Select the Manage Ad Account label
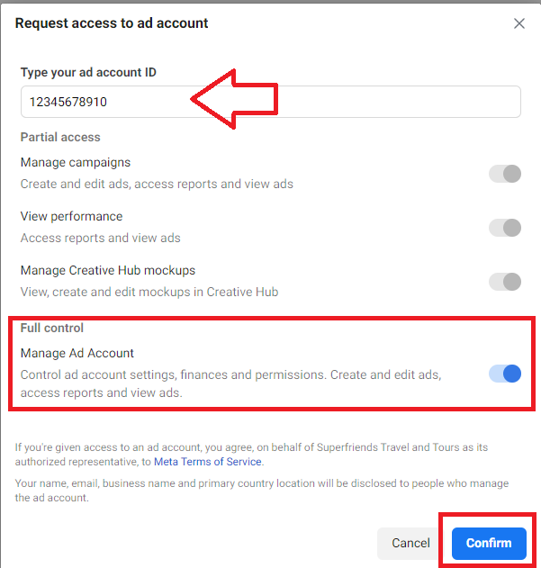Image resolution: width=541 pixels, height=568 pixels. [77, 353]
